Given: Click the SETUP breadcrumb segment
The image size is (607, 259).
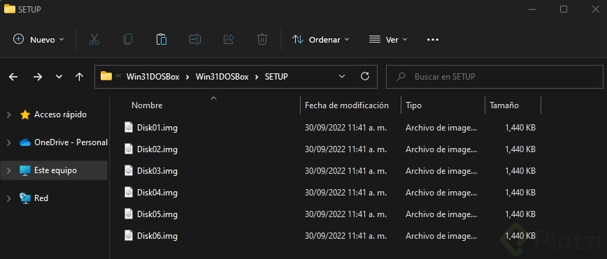Looking at the screenshot, I should click(276, 77).
